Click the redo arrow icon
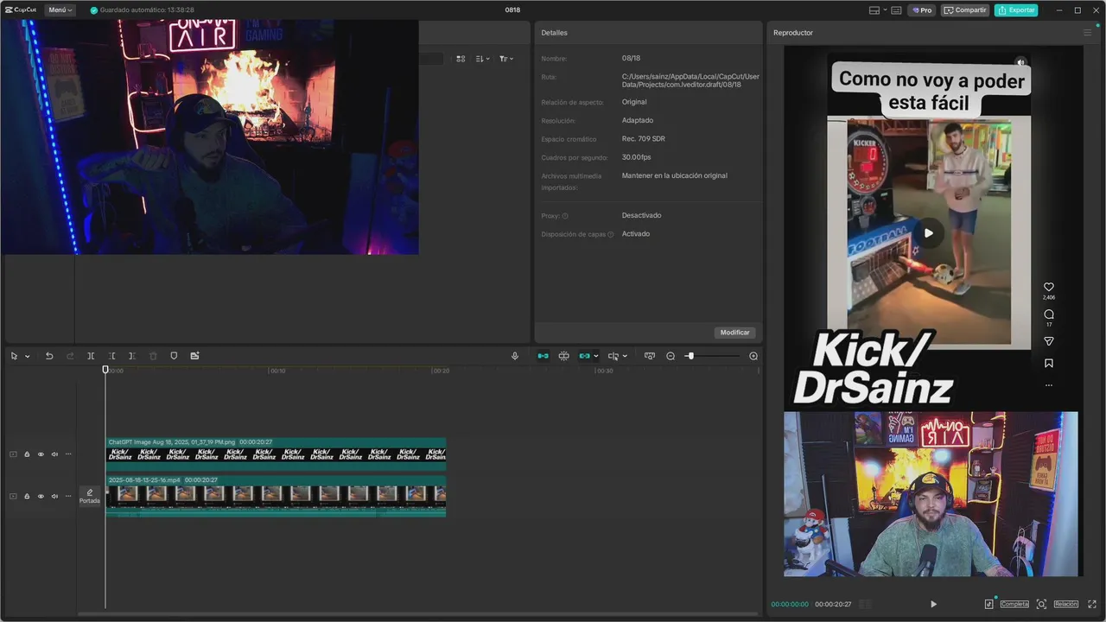The width and height of the screenshot is (1106, 622). point(70,356)
